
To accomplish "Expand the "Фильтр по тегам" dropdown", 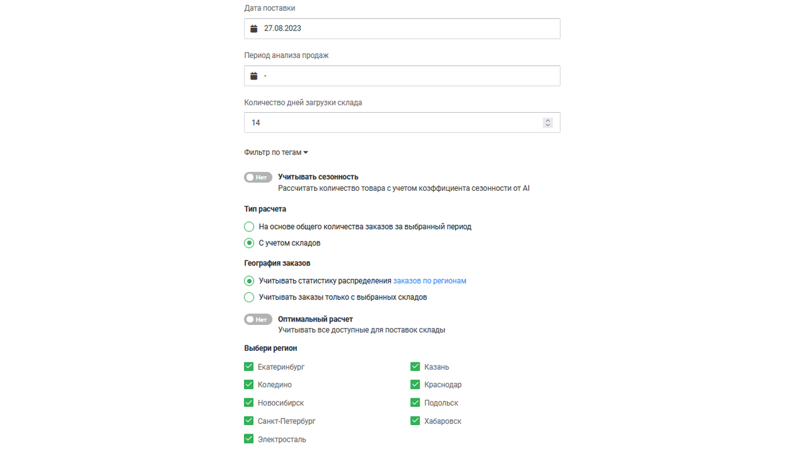I will point(276,152).
